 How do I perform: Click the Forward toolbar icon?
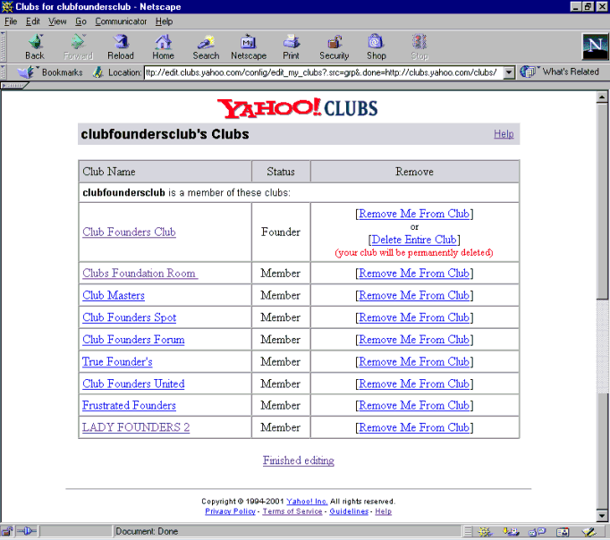click(x=78, y=46)
